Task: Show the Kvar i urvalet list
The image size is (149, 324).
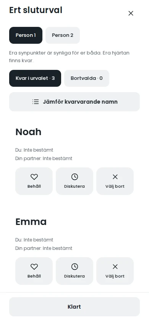Action: pyautogui.click(x=35, y=78)
